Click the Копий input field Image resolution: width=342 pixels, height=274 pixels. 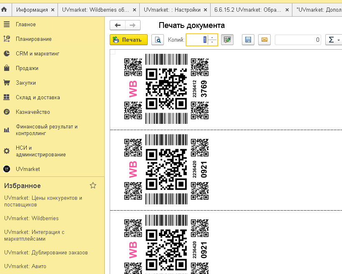pos(197,40)
